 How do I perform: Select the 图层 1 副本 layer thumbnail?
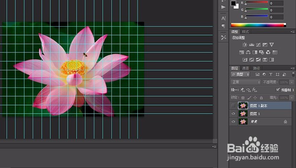point(243,106)
